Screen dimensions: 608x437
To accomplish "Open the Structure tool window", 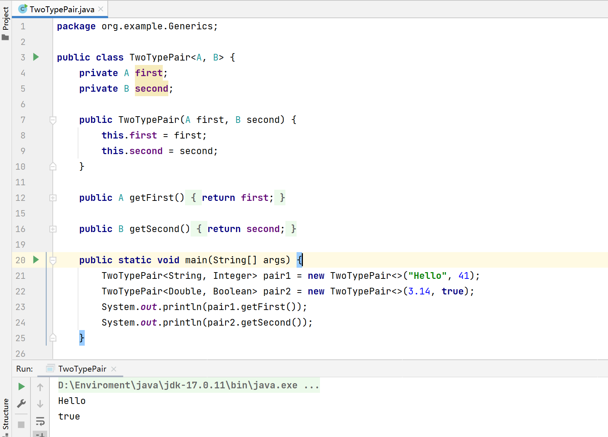I will coord(6,414).
